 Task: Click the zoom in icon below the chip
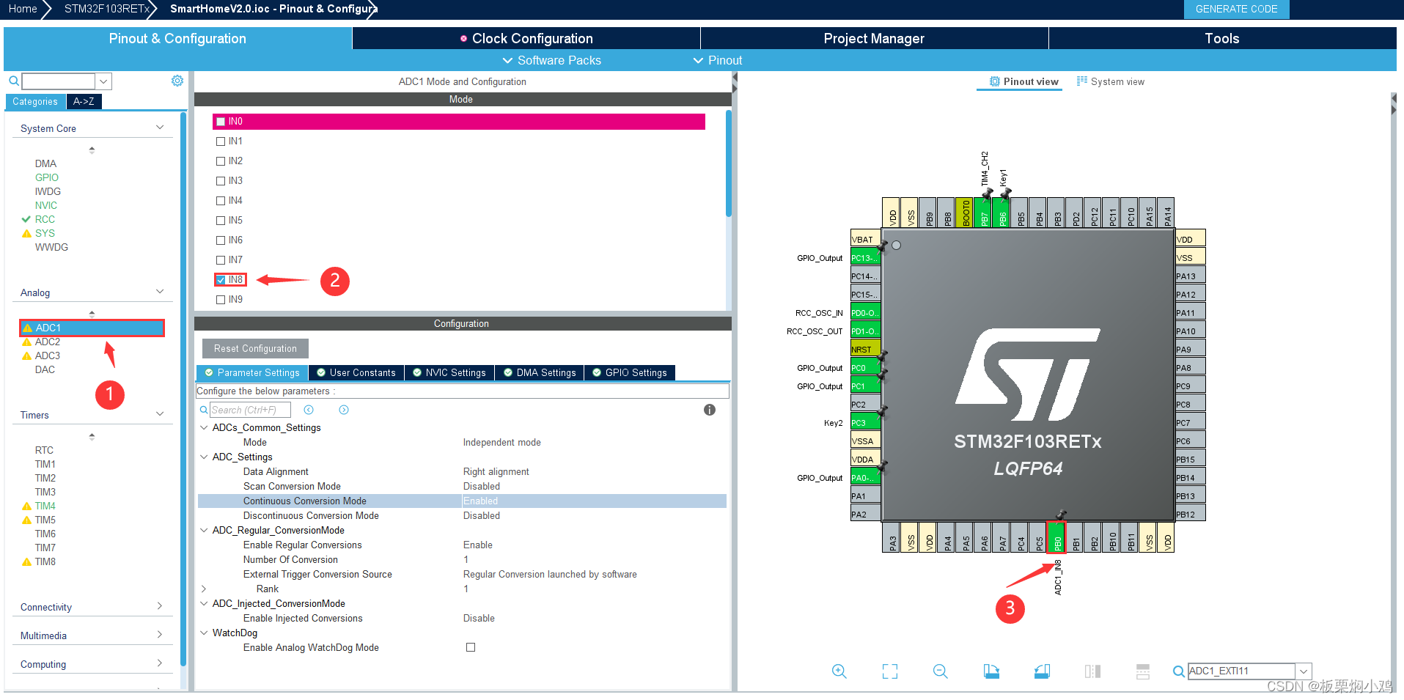(x=839, y=671)
